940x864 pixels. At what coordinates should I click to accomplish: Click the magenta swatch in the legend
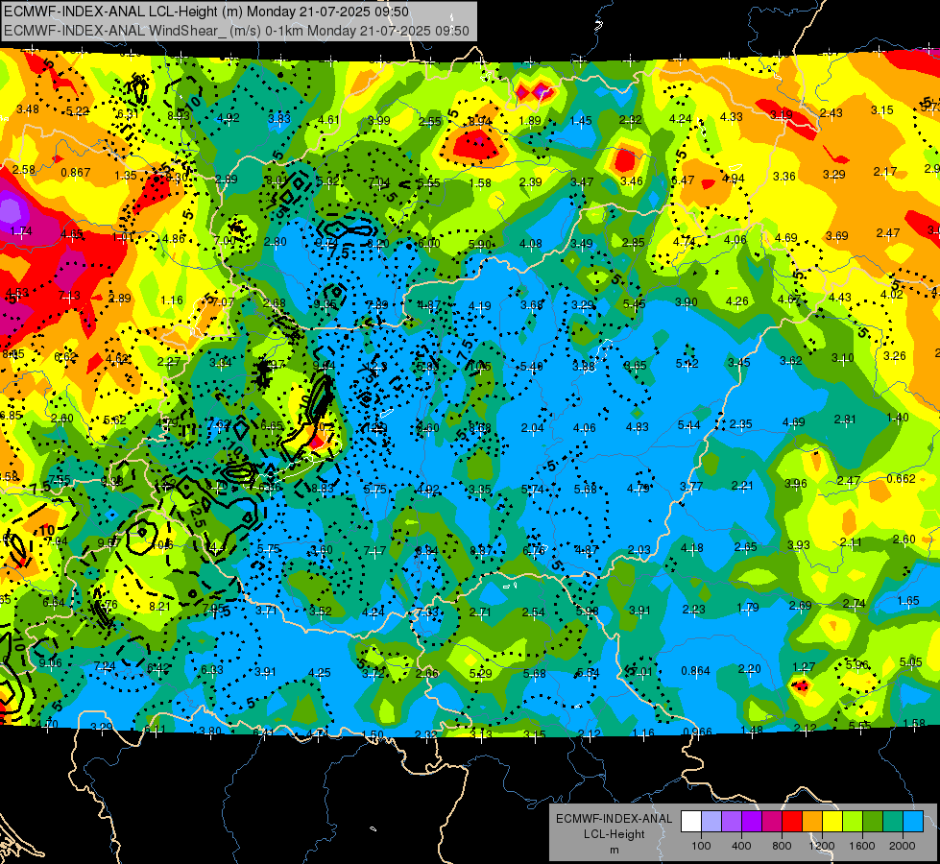[x=772, y=822]
